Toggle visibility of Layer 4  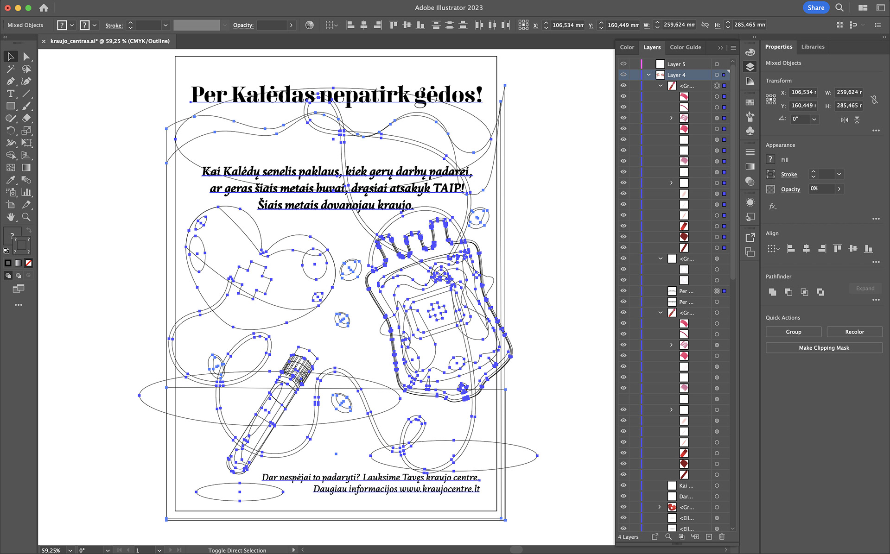click(623, 75)
